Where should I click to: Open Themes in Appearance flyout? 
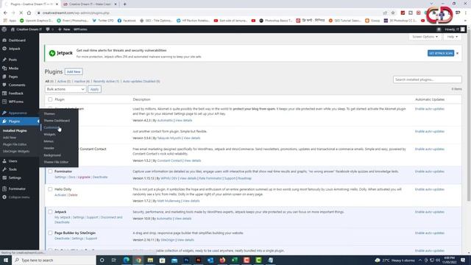(x=49, y=114)
